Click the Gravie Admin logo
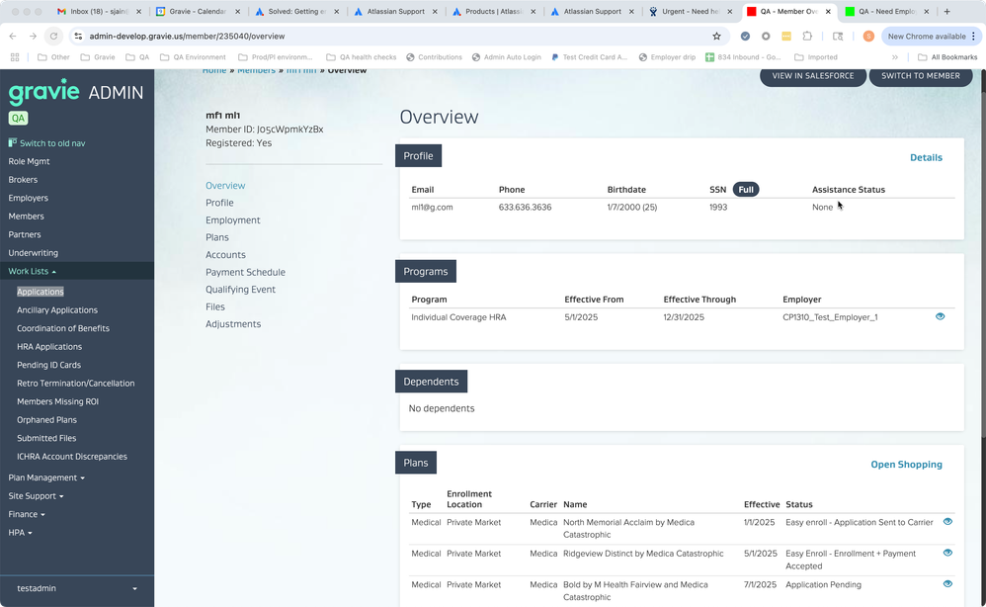 [75, 93]
